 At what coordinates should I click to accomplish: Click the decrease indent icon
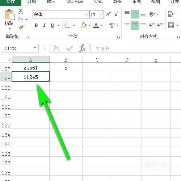coord(152,25)
